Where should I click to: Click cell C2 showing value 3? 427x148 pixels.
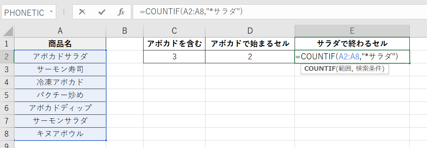click(174, 56)
